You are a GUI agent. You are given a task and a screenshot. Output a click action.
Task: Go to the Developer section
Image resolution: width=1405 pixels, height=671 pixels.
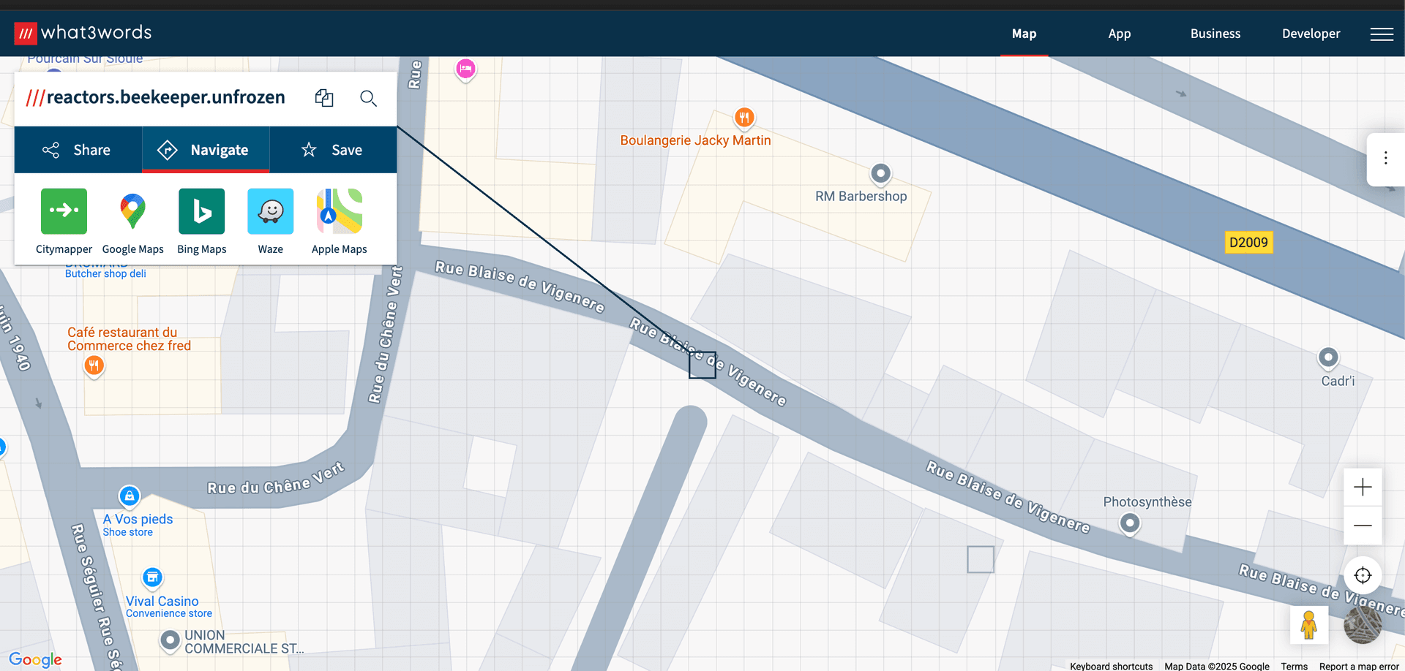coord(1311,34)
